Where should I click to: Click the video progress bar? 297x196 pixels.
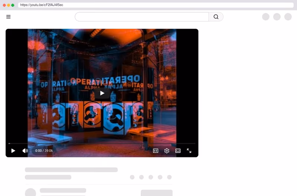pyautogui.click(x=102, y=144)
